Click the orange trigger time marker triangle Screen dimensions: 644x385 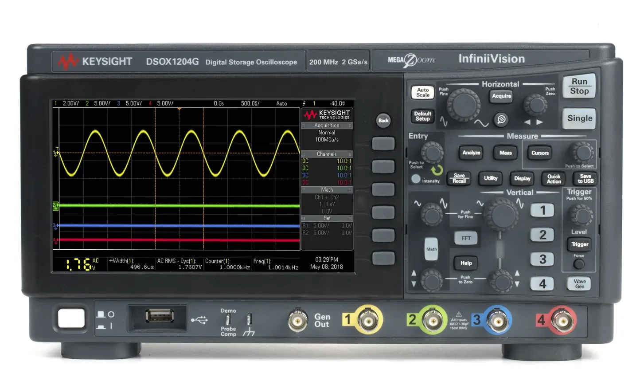pos(179,109)
